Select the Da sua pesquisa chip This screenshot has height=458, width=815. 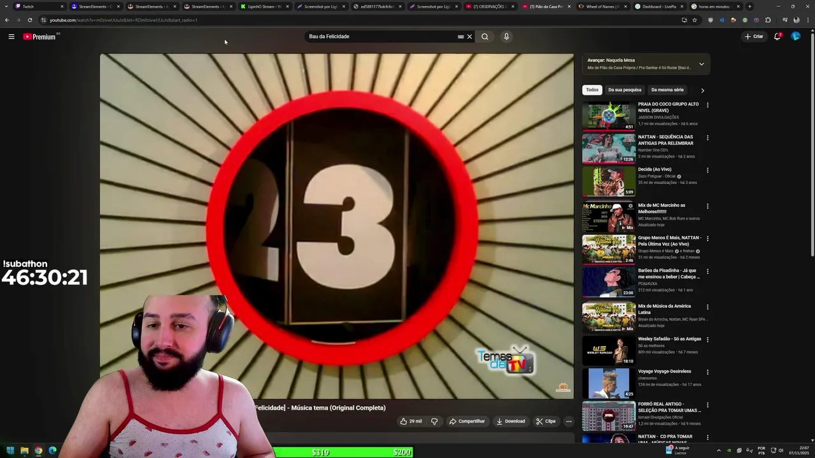coord(625,90)
